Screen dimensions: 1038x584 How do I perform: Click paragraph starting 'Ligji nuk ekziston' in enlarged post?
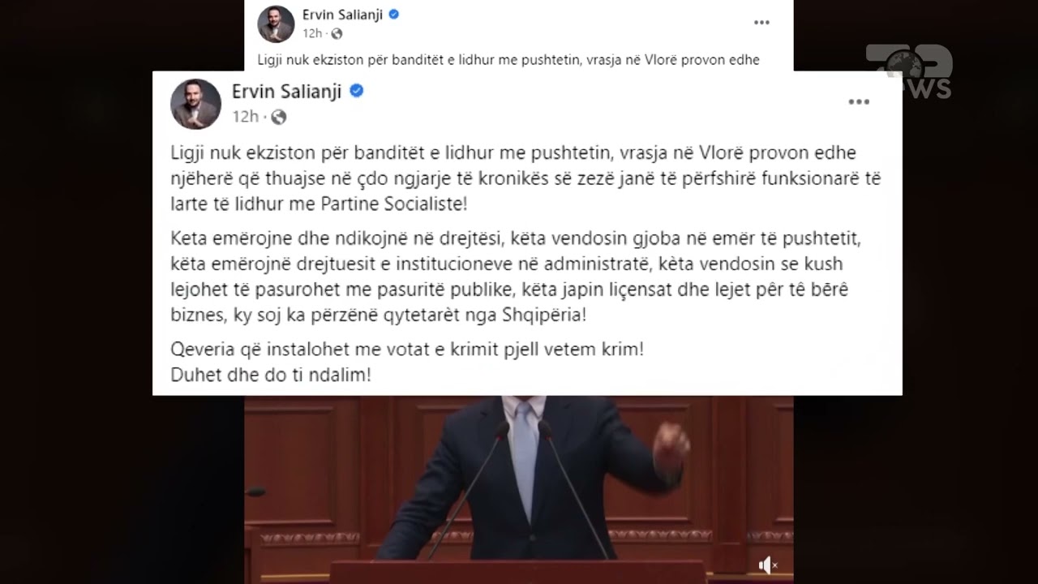525,178
